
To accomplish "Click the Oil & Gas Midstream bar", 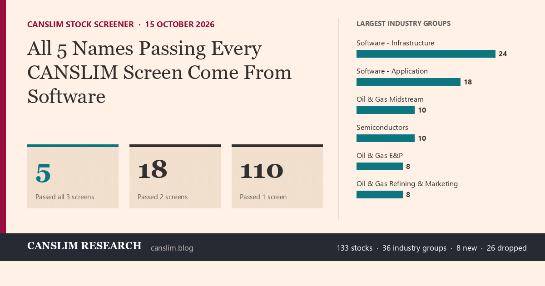I will click(x=386, y=110).
